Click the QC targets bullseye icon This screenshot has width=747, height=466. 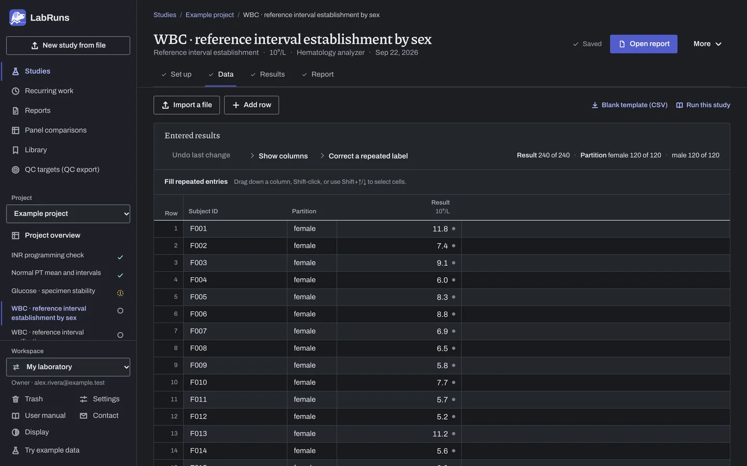coord(16,170)
